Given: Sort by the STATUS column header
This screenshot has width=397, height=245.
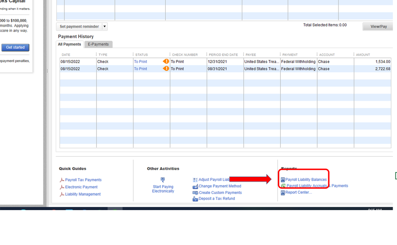Looking at the screenshot, I should pyautogui.click(x=141, y=55).
